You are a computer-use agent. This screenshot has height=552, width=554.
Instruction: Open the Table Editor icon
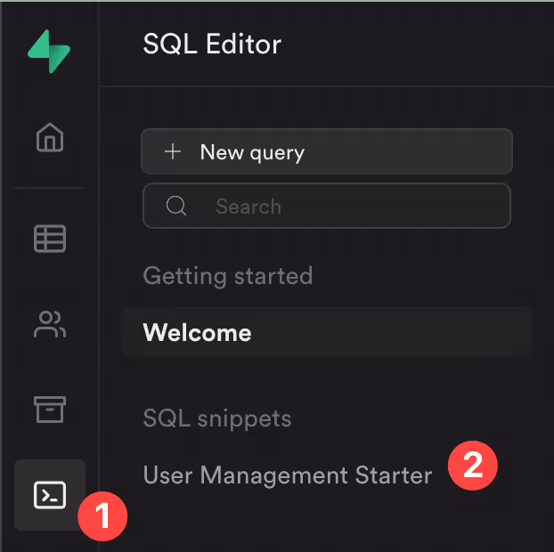[50, 239]
